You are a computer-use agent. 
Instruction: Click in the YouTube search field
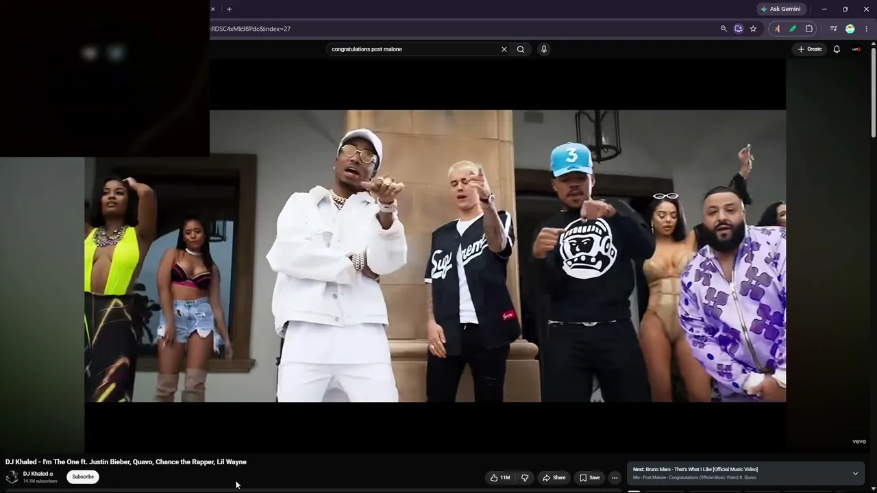click(x=414, y=49)
